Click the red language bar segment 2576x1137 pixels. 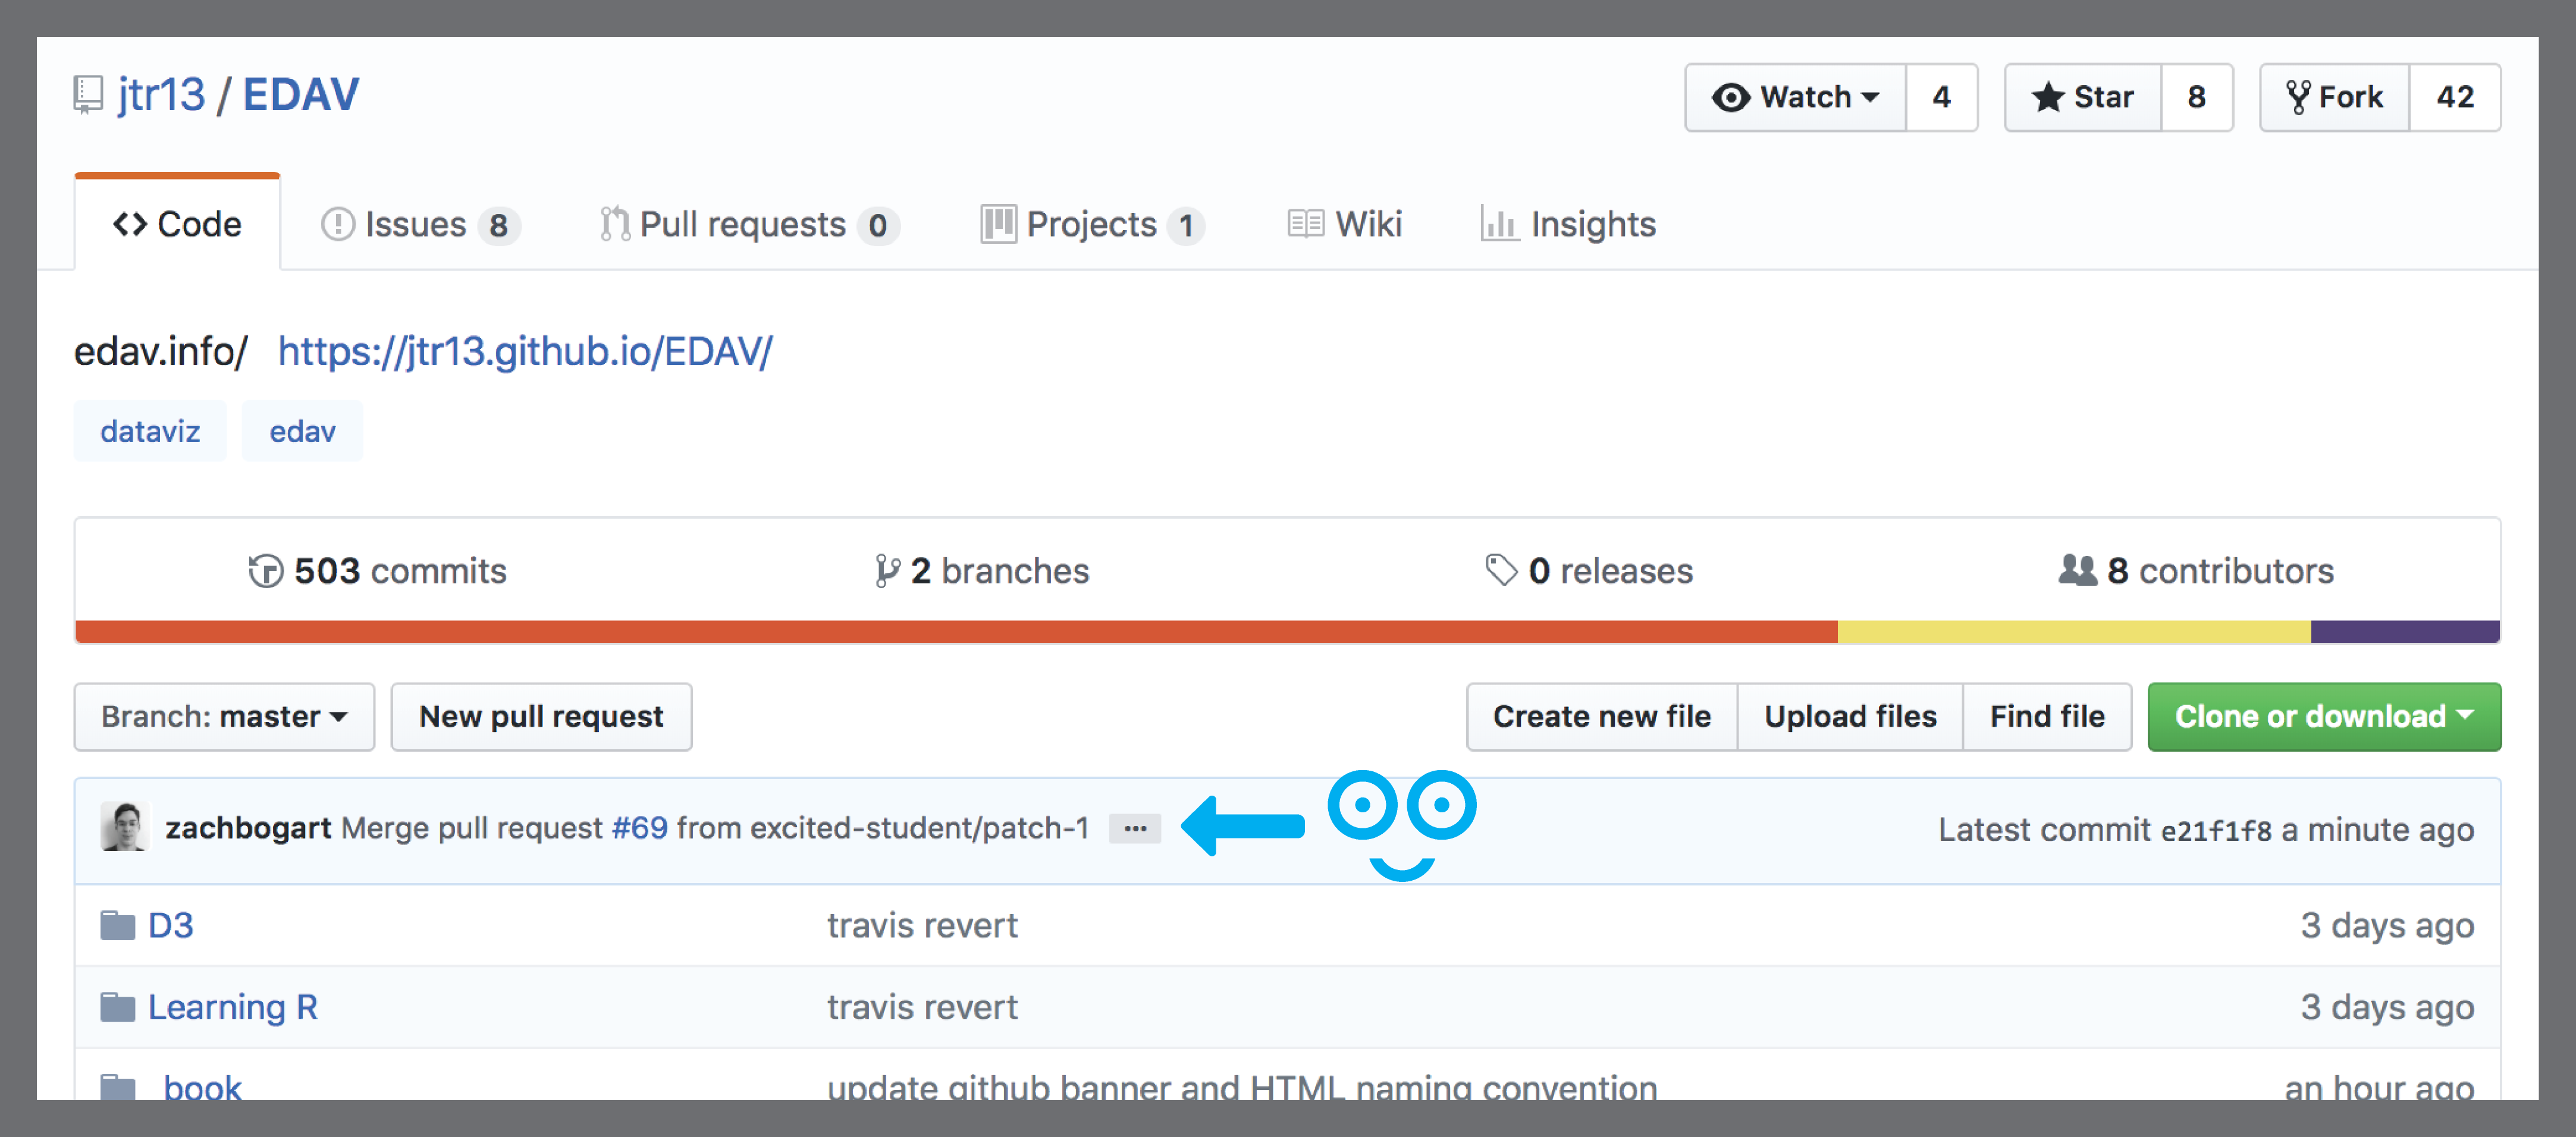956,632
